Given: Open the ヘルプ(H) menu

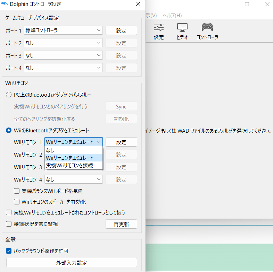Looking at the screenshot, I should (172, 16).
